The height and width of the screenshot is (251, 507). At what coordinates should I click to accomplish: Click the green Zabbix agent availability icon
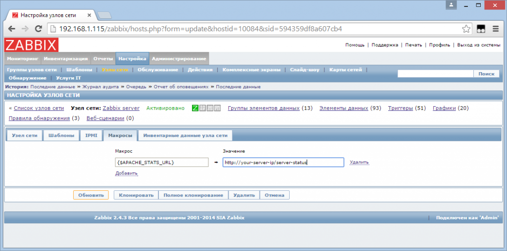[195, 108]
